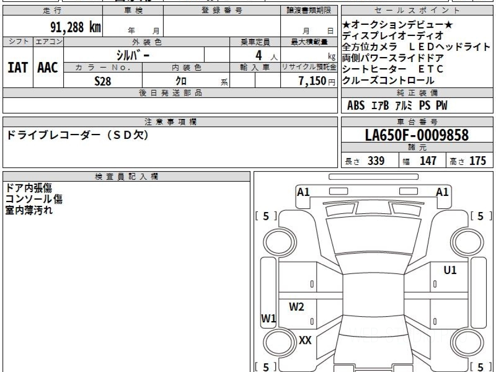Click the 内装色 header cell
This screenshot has width=496, height=372.
point(186,67)
